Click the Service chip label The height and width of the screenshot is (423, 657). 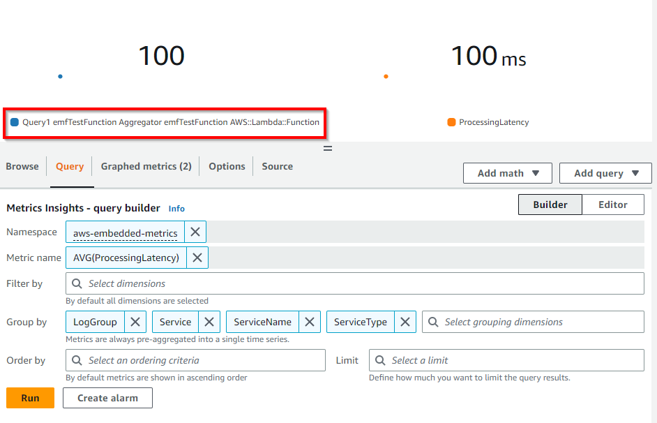(175, 322)
